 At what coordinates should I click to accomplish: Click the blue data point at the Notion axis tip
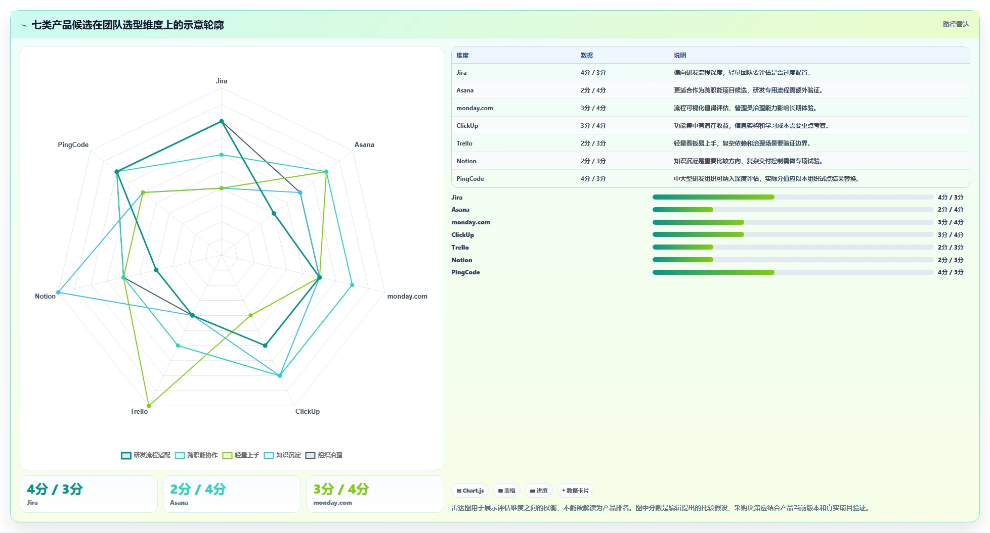coord(59,293)
